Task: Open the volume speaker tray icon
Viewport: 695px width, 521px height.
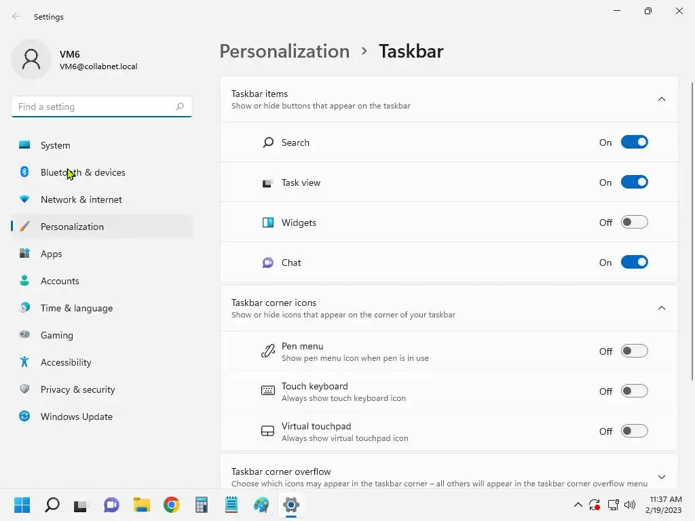Action: tap(629, 505)
